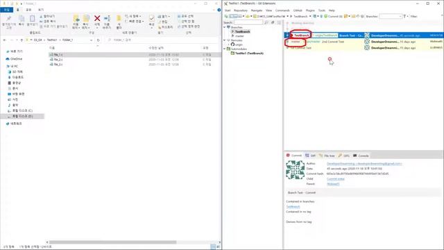444x250 pixels.
Task: Open the 파일 tab in File Explorer
Action: coord(6,10)
